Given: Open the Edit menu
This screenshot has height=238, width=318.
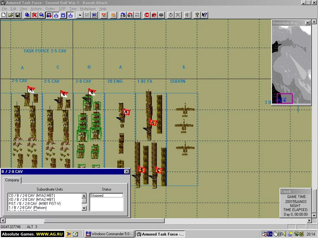Looking at the screenshot, I should coord(13,9).
